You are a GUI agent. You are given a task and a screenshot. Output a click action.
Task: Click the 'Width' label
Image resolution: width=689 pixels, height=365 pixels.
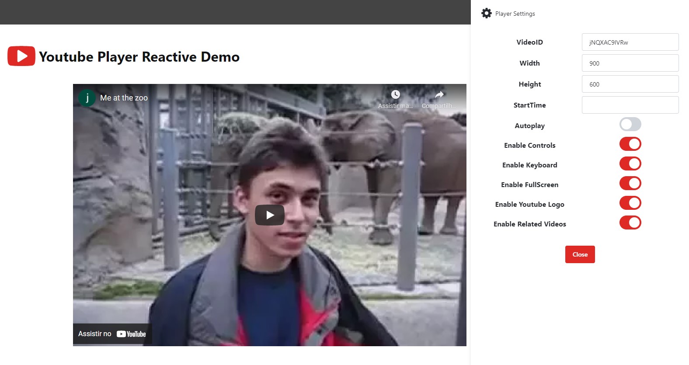pos(529,63)
